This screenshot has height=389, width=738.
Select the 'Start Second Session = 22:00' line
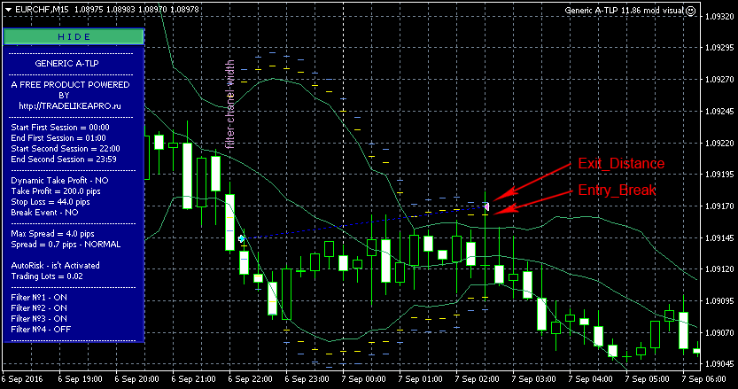click(x=66, y=149)
